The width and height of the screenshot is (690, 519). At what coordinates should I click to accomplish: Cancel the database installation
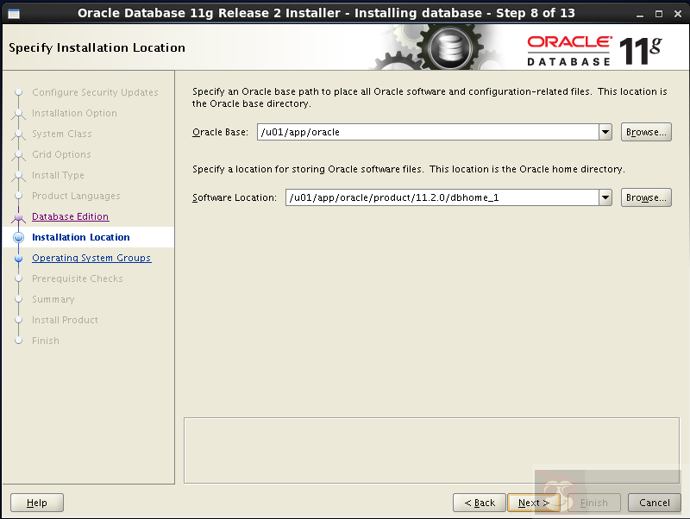653,503
